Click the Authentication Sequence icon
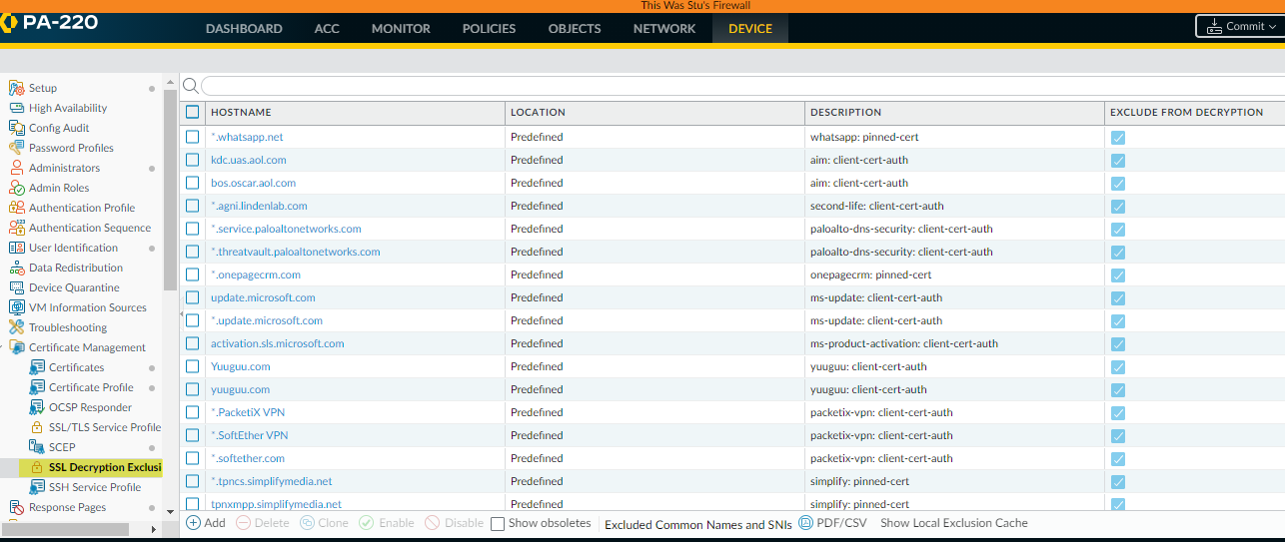Screen dimensions: 1285x542 17,228
